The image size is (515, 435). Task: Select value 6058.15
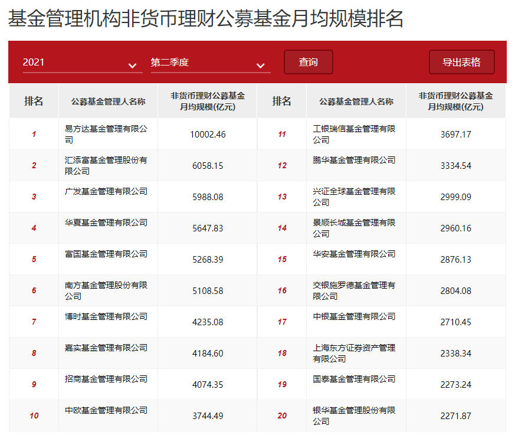point(208,166)
